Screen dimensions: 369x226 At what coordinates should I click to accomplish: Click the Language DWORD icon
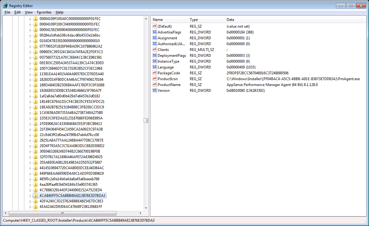coord(155,67)
